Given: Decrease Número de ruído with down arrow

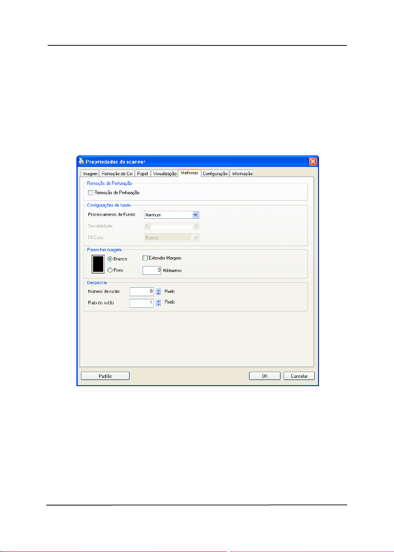Looking at the screenshot, I should click(x=158, y=293).
